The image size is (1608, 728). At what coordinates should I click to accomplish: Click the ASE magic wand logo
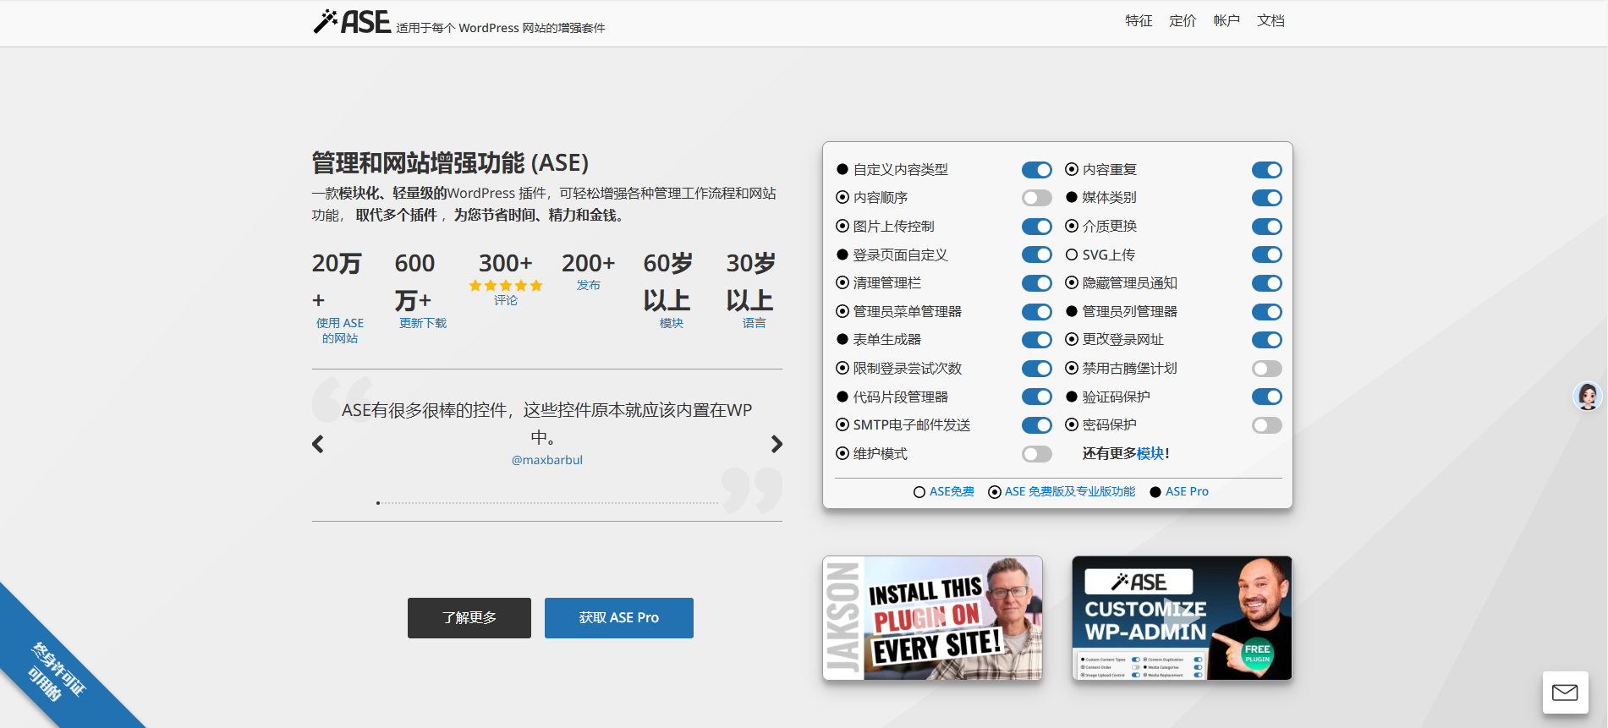(352, 21)
